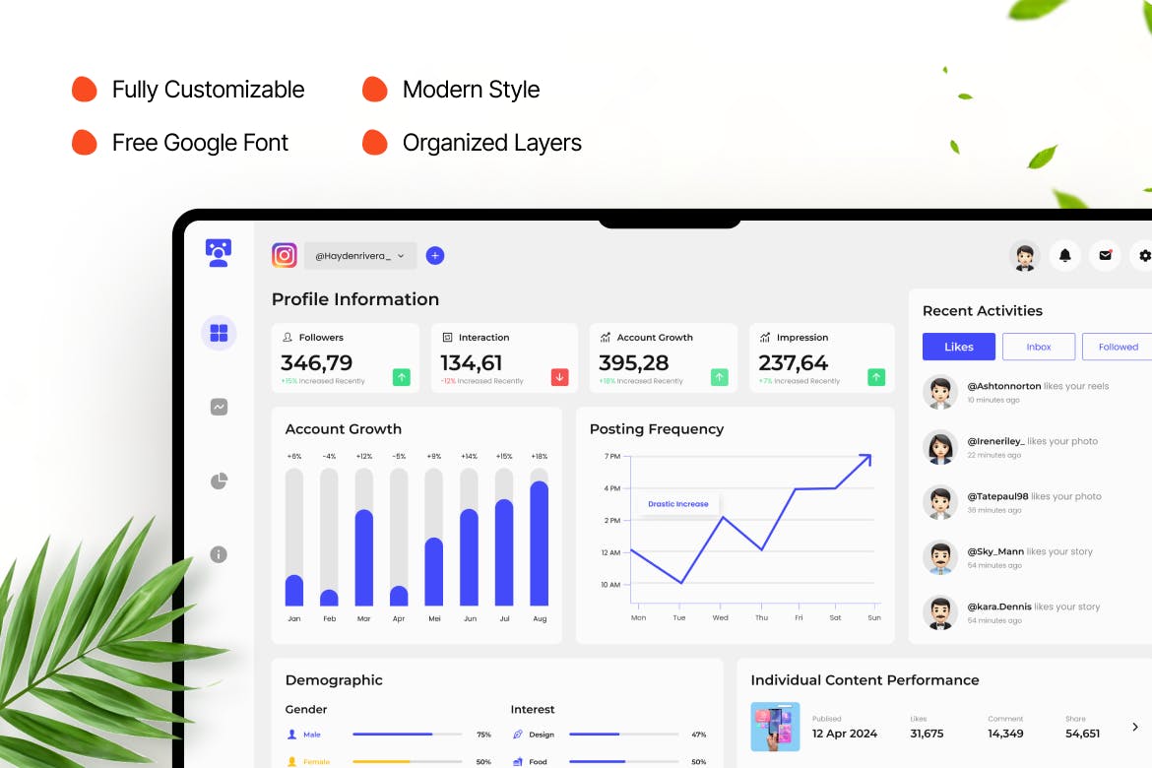Click the green up arrow on Followers card
Image resolution: width=1152 pixels, height=768 pixels.
tap(401, 377)
